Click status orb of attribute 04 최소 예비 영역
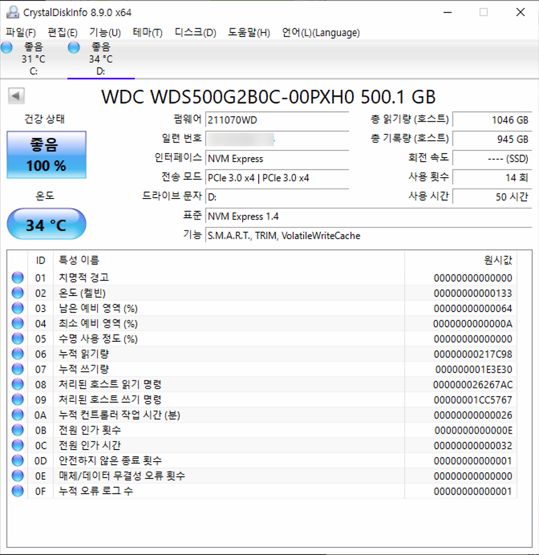 pos(18,323)
